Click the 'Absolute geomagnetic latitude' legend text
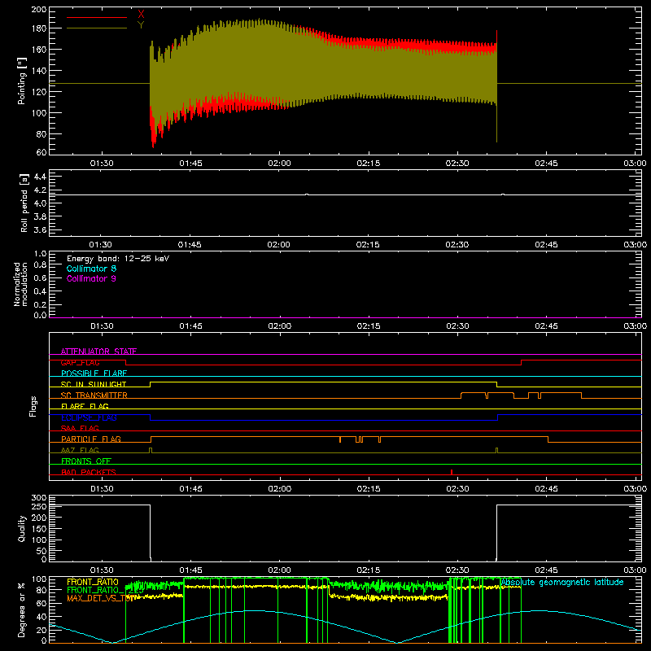The image size is (651, 651). (562, 582)
